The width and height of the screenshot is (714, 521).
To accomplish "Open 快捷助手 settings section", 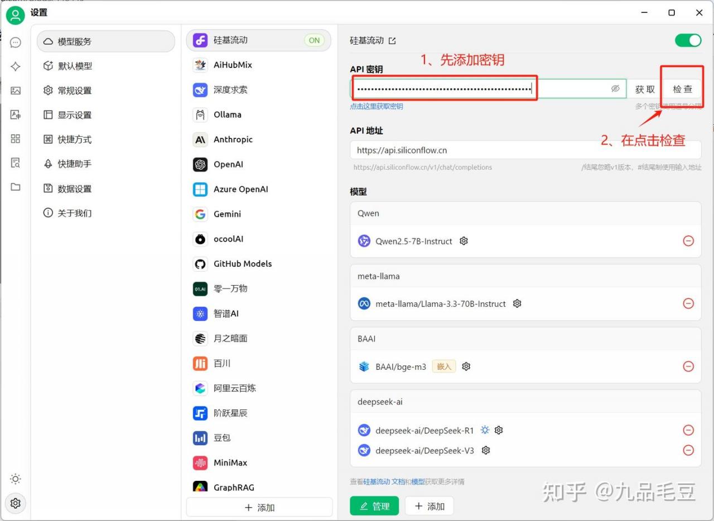I will point(106,164).
